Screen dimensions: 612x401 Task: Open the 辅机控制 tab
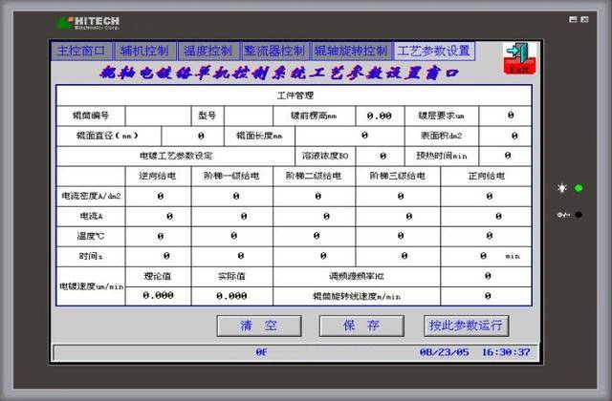click(144, 51)
